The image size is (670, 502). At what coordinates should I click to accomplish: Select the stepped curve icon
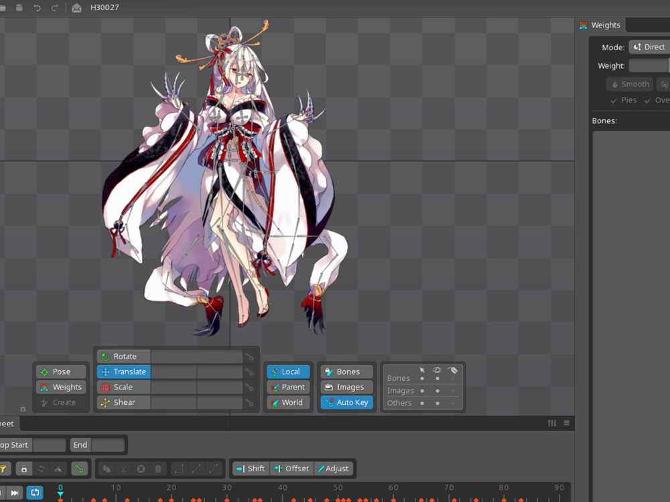[180, 469]
